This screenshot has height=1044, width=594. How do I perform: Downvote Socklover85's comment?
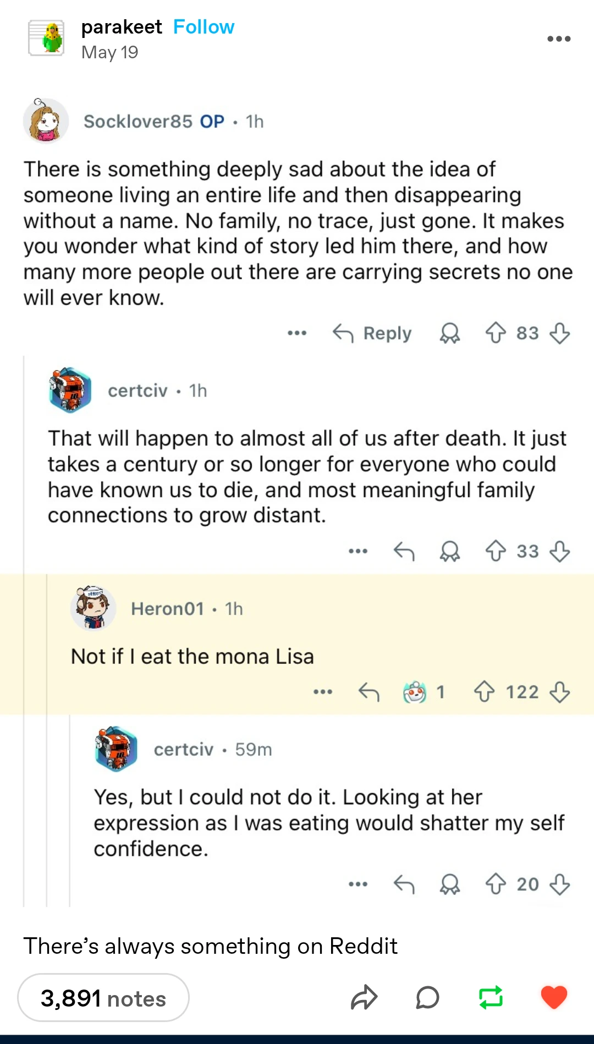560,333
